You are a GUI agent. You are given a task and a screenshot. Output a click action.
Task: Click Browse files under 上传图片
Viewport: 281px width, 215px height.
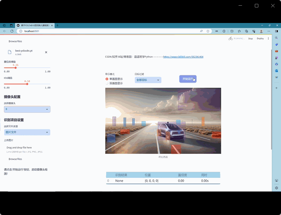tap(15, 159)
